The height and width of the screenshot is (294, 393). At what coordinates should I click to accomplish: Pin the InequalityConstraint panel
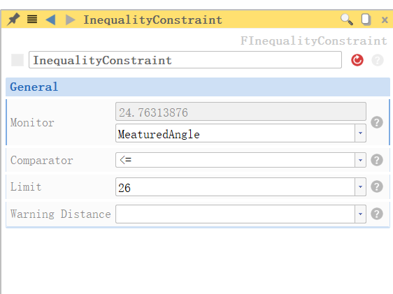(13, 20)
